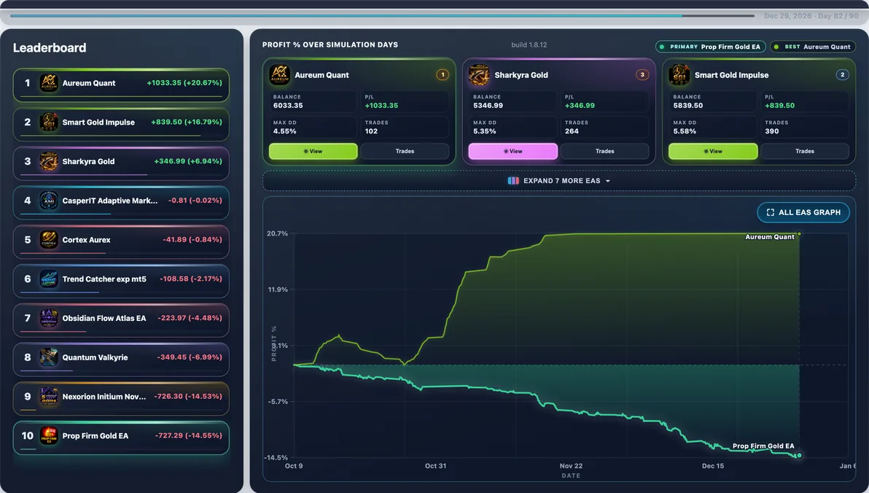869x493 pixels.
Task: Click the Smart Gold Impulse trades count 390
Action: pyautogui.click(x=771, y=131)
